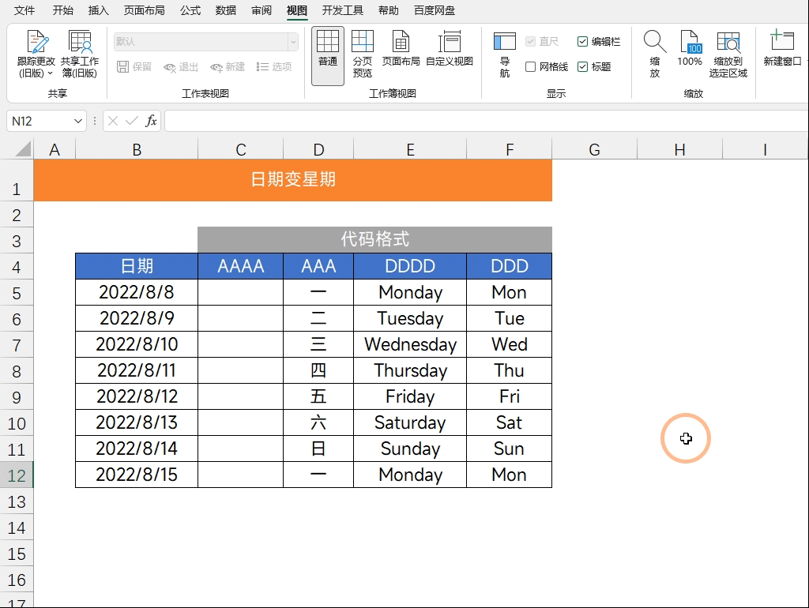Screen dimensions: 809x608
Task: Open the Formulas (公式) ribbon tab
Action: 190,10
